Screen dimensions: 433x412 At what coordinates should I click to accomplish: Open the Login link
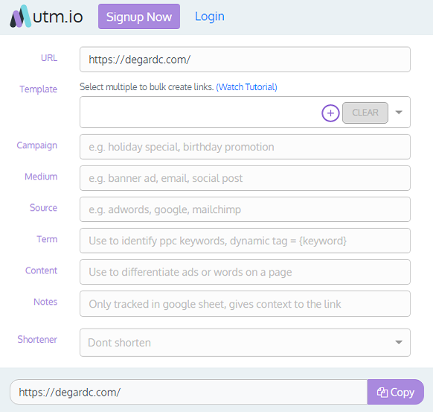(210, 16)
